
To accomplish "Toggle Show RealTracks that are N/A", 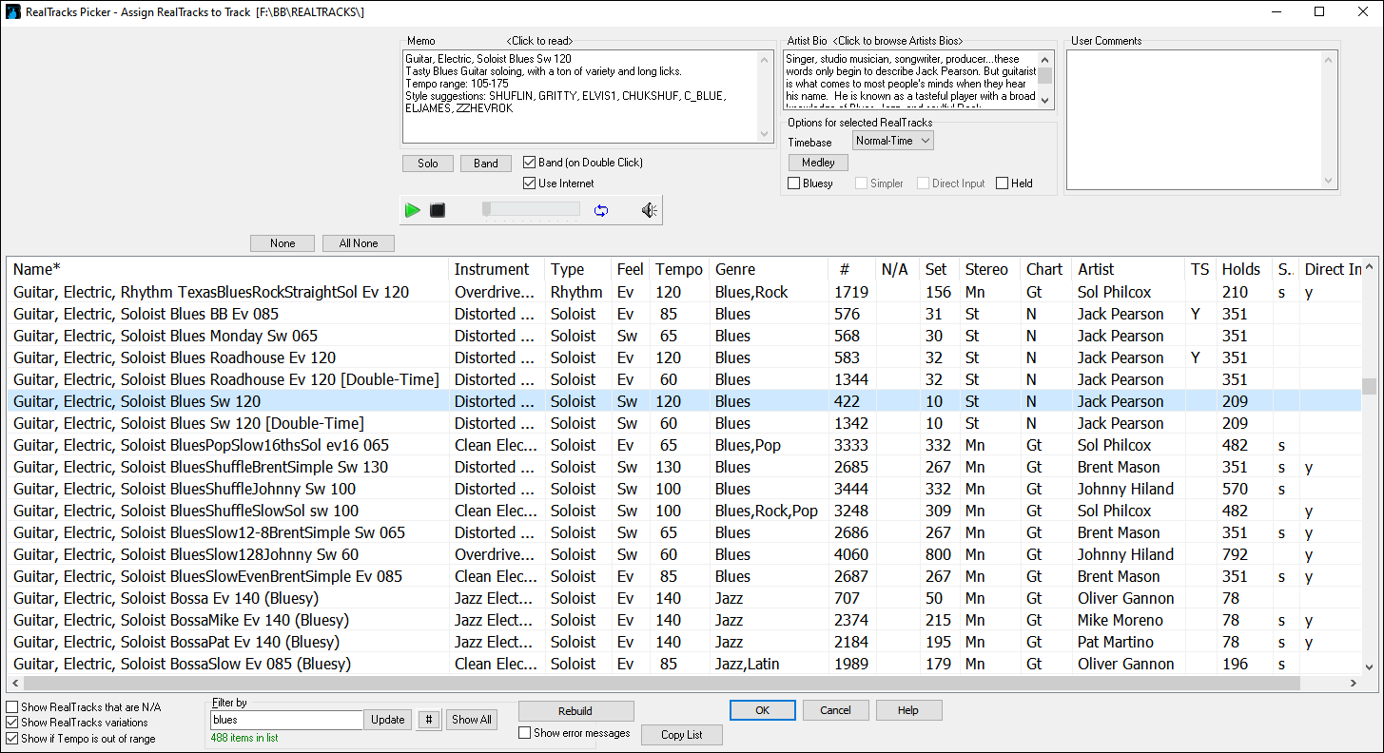I will tap(84, 707).
